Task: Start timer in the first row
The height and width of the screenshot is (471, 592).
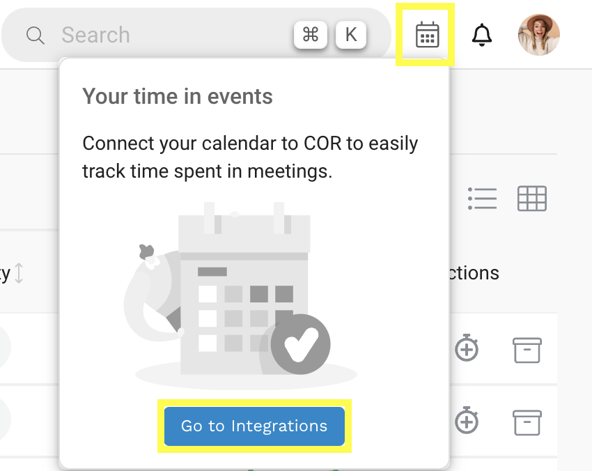Action: (x=467, y=348)
